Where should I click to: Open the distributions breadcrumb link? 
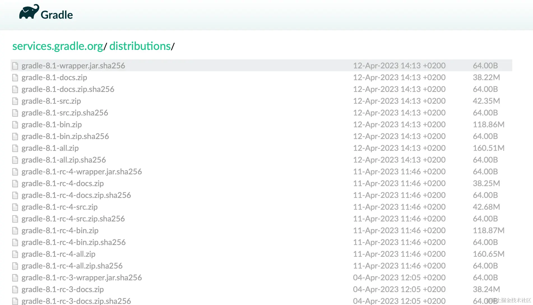pyautogui.click(x=140, y=46)
